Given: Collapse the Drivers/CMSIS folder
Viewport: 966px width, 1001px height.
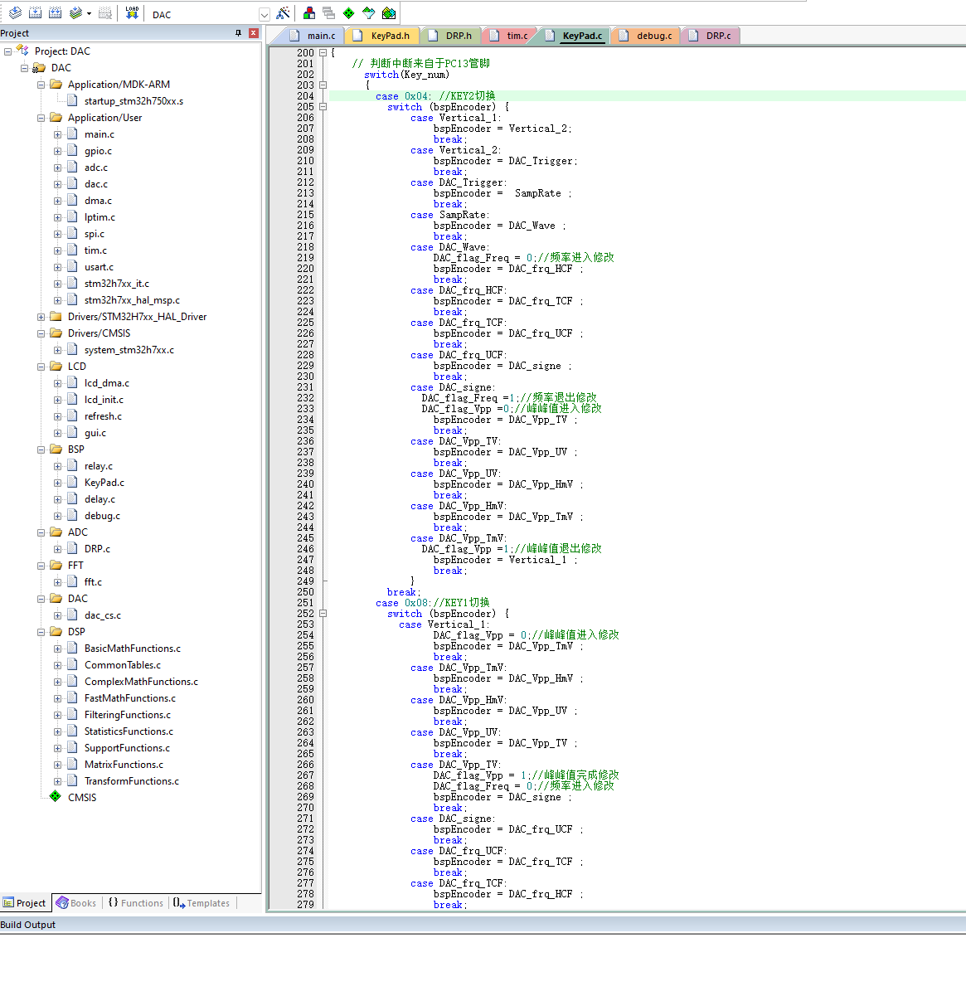Looking at the screenshot, I should coord(41,333).
